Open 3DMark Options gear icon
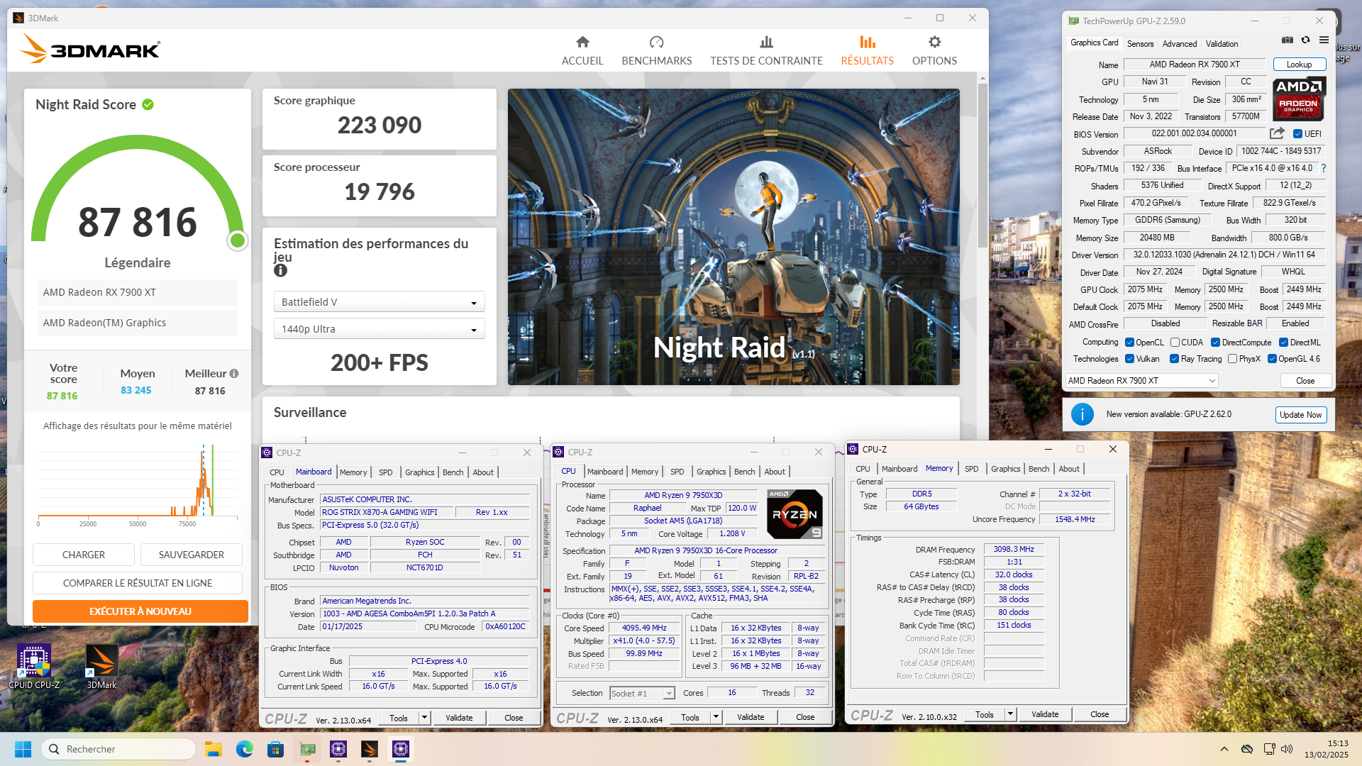The image size is (1362, 766). (934, 42)
